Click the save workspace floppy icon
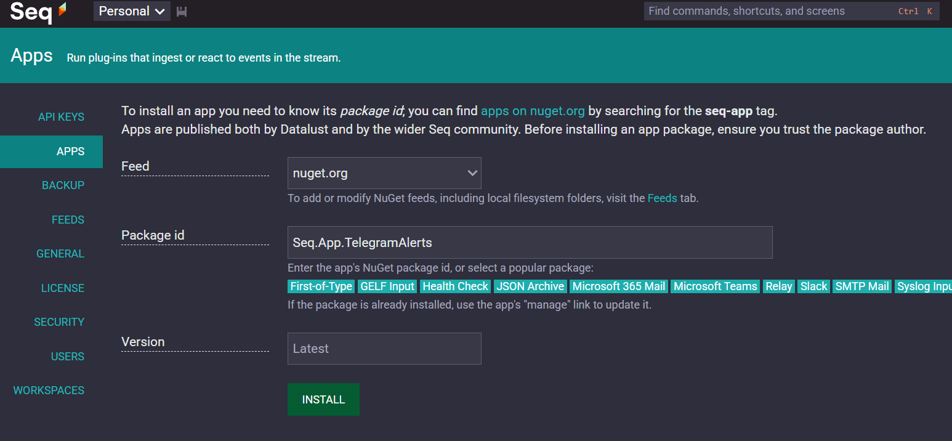The height and width of the screenshot is (441, 952). [182, 12]
